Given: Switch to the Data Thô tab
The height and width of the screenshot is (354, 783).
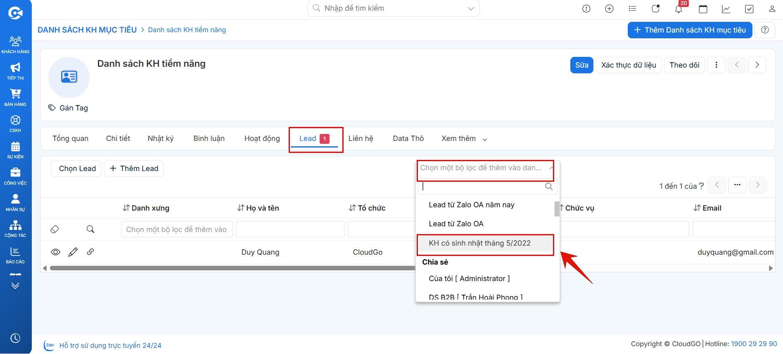Looking at the screenshot, I should (x=408, y=138).
